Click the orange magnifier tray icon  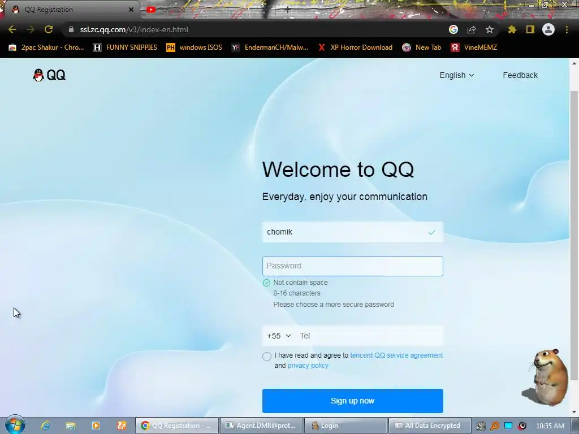click(494, 426)
